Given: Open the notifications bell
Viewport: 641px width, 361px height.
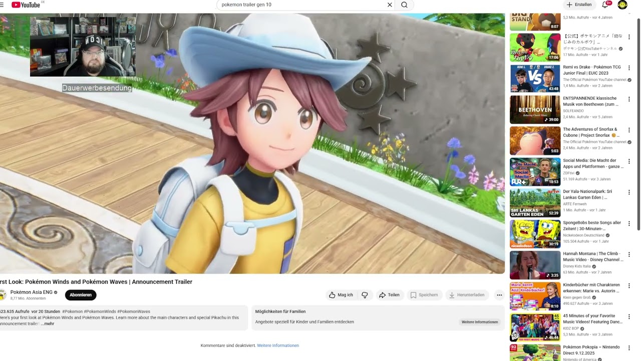Looking at the screenshot, I should coord(605,5).
